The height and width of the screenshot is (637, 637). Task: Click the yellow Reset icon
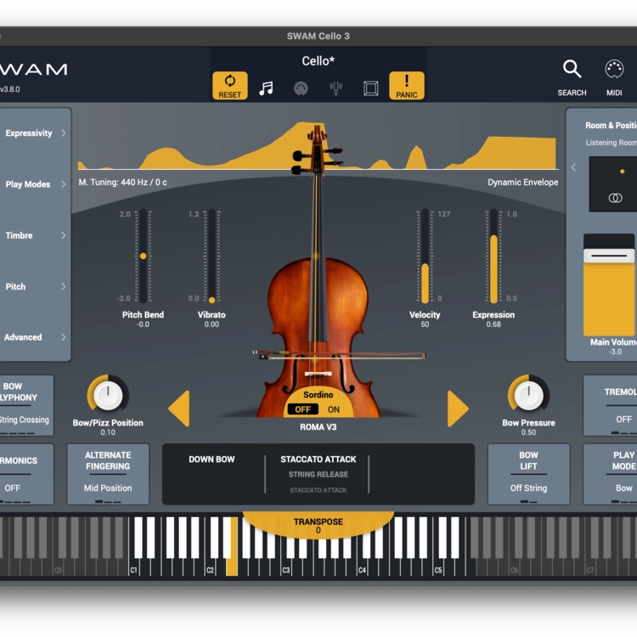[229, 85]
